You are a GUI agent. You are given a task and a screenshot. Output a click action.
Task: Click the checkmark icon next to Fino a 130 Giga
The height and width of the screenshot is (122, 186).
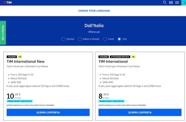point(100,75)
